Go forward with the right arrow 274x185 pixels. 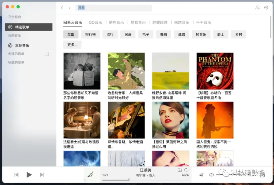tap(70, 8)
